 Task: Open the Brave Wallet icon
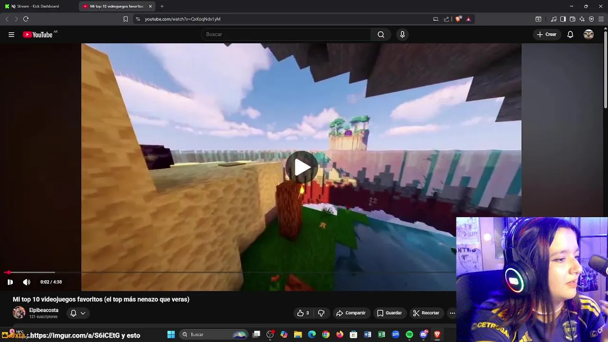click(572, 19)
